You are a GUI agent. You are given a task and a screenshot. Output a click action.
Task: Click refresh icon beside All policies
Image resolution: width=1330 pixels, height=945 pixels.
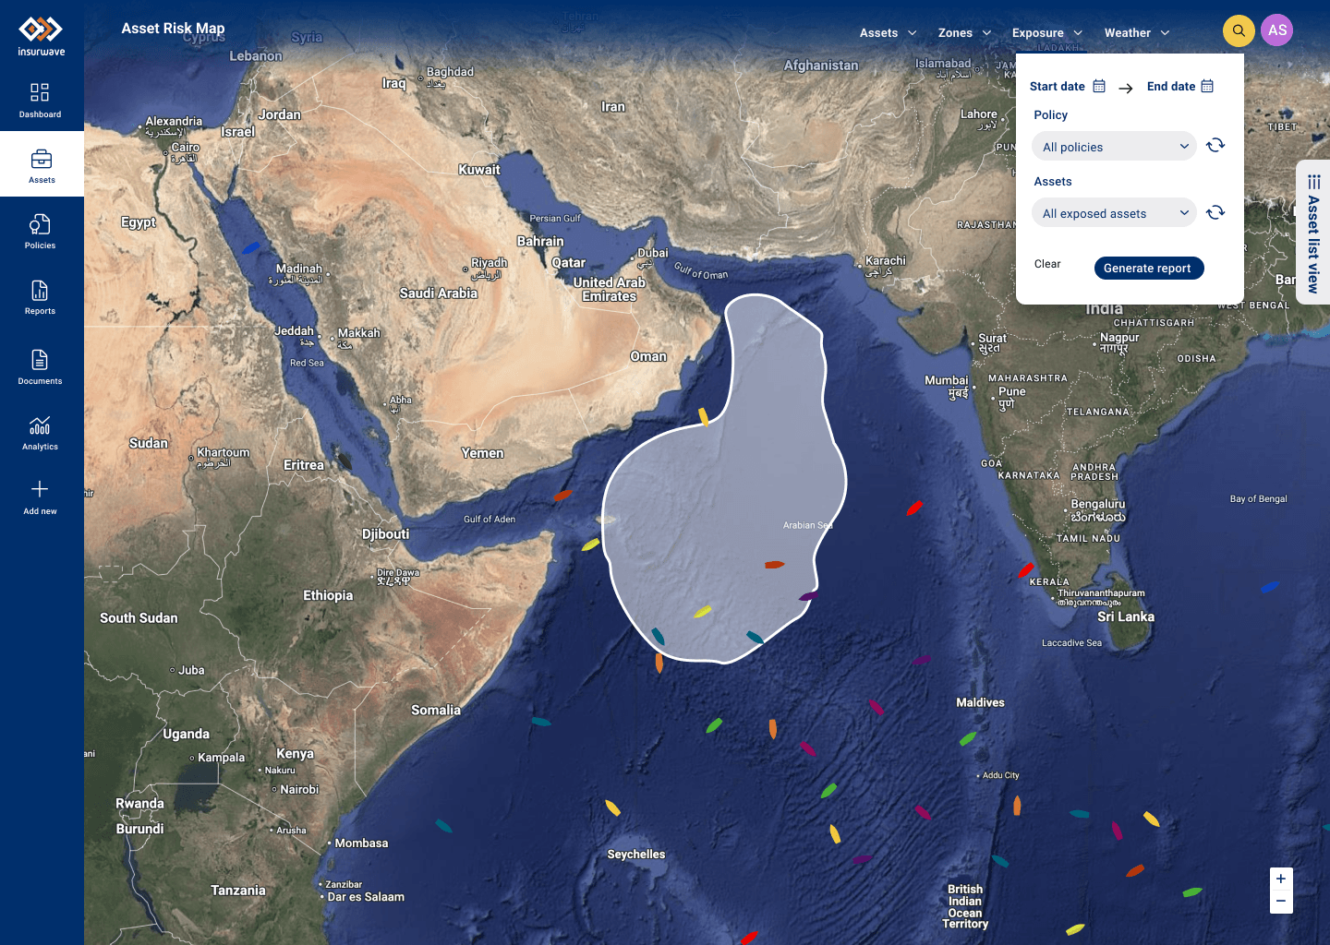(x=1215, y=145)
